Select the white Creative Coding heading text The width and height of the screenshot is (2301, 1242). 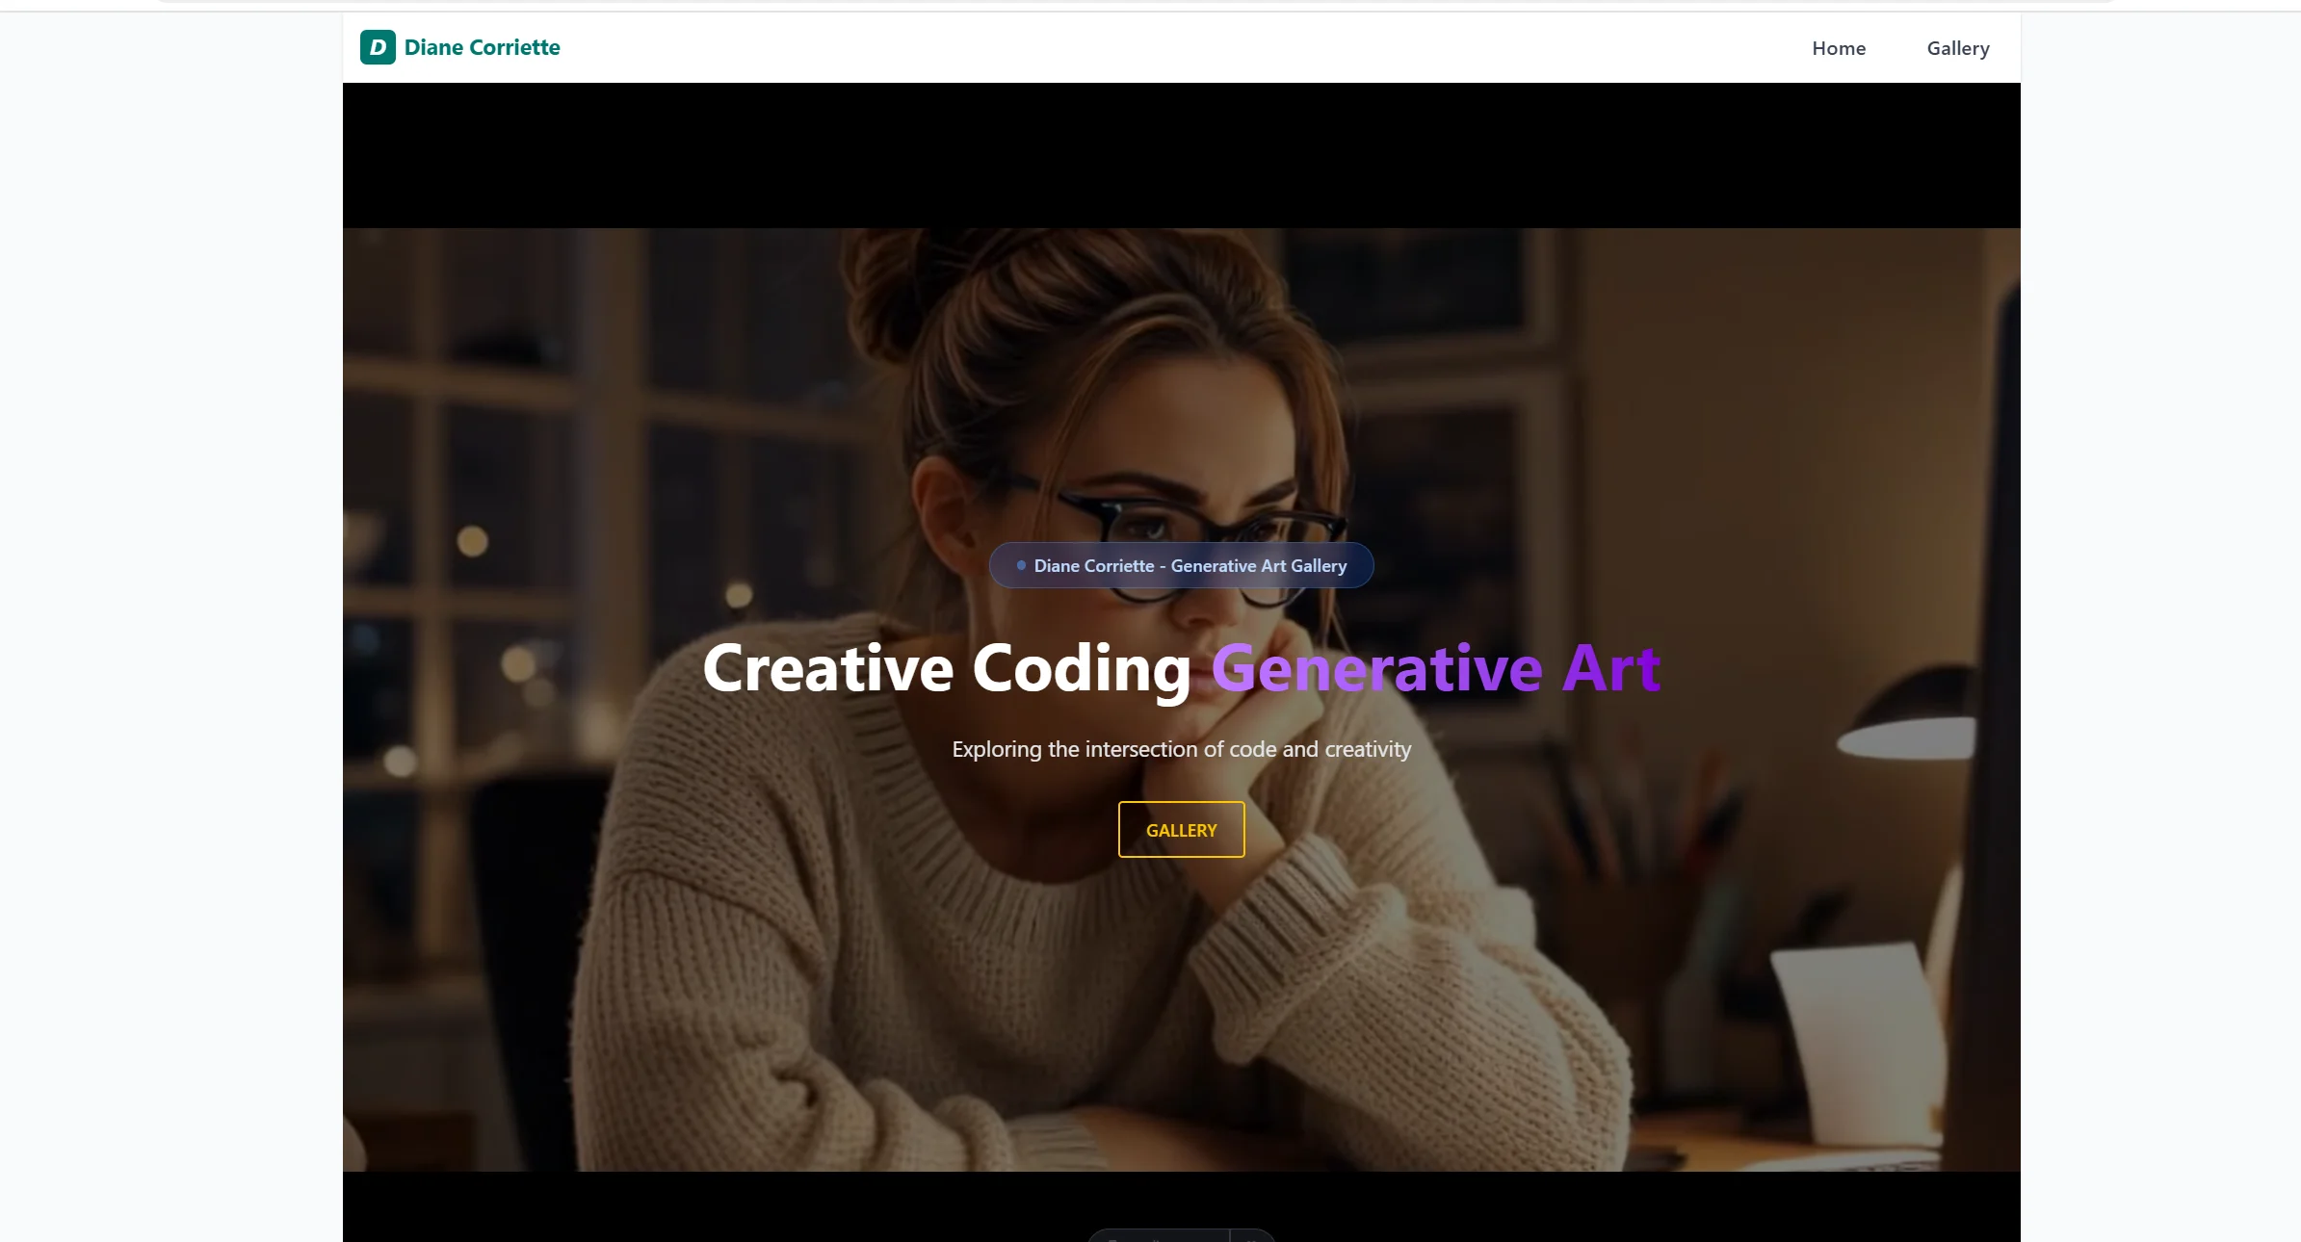pyautogui.click(x=948, y=668)
